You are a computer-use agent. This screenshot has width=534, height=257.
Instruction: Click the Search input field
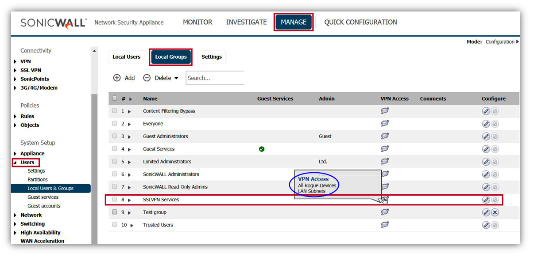215,78
